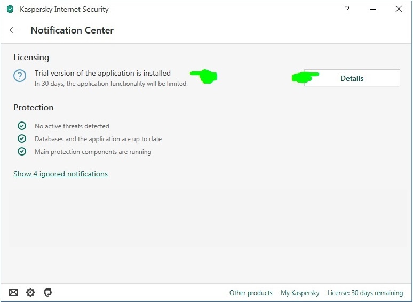Click the Licensing section heading
The image size is (413, 302).
point(31,58)
